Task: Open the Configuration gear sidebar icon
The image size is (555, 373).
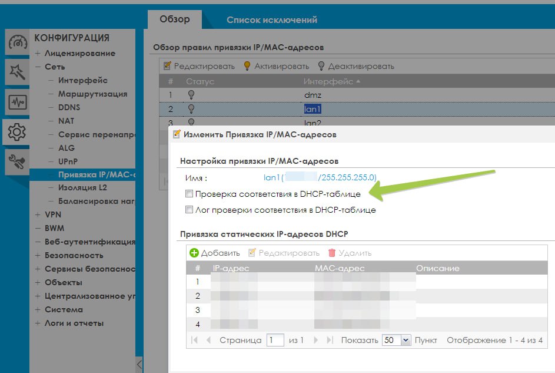Action: (16, 132)
